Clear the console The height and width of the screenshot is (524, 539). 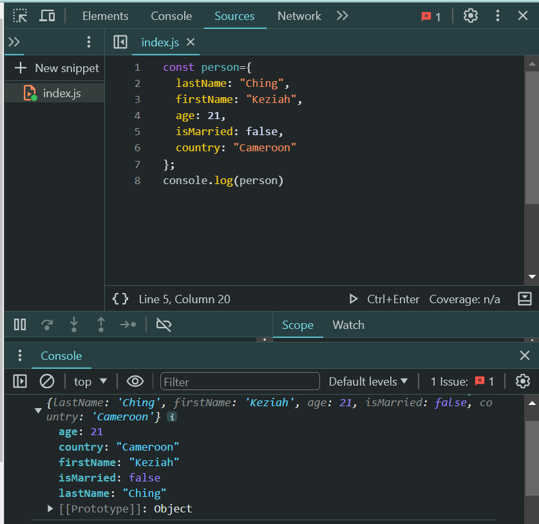(46, 381)
